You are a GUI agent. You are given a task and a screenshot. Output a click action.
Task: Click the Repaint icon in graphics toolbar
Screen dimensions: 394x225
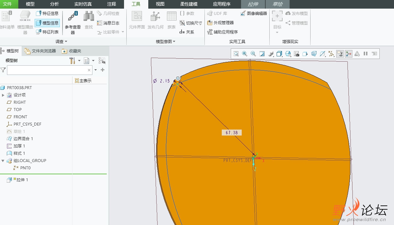[262, 54]
